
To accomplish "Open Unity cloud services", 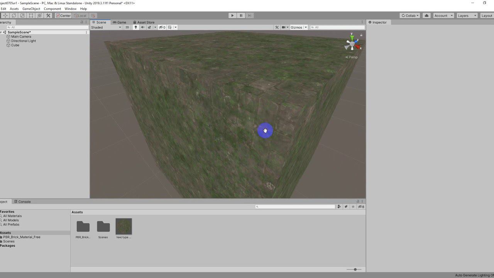I will pos(426,15).
